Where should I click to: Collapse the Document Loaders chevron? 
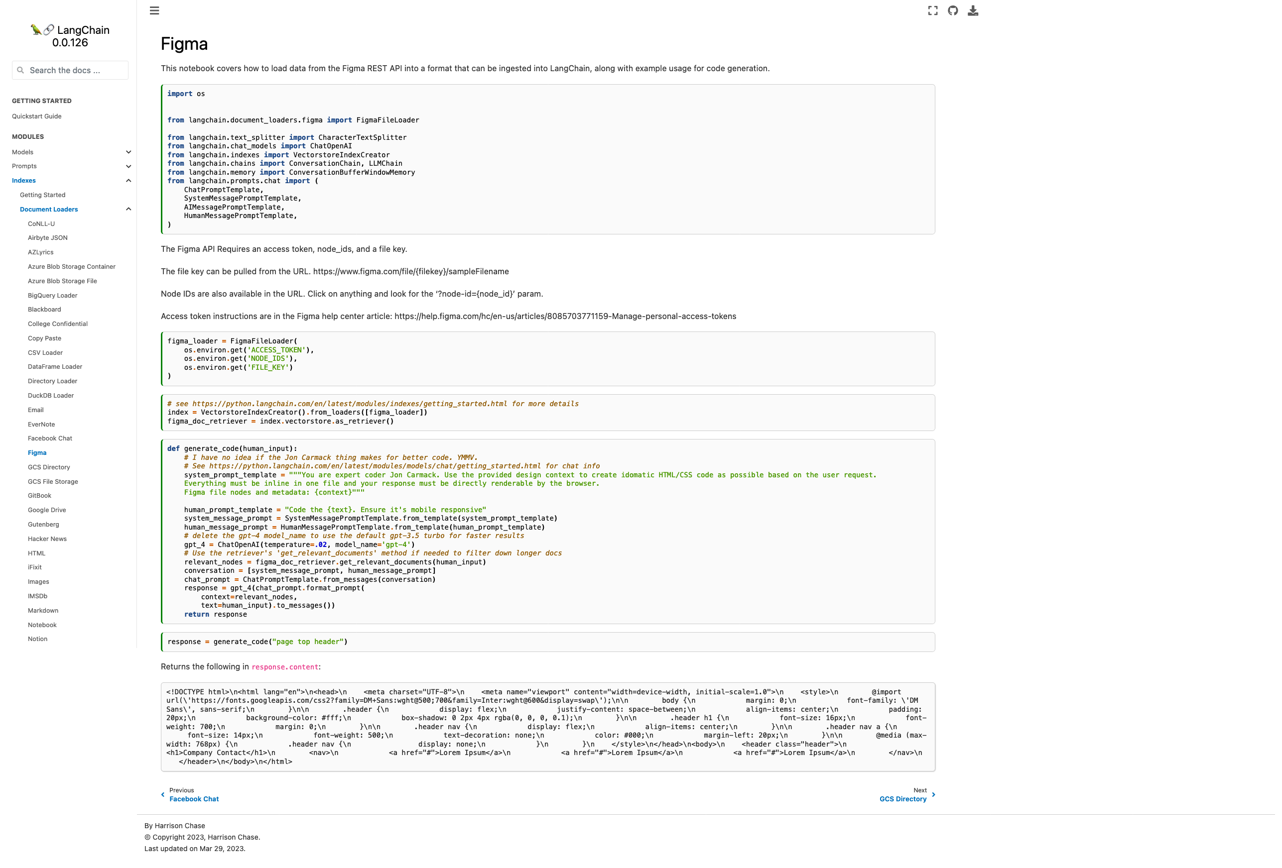[128, 210]
